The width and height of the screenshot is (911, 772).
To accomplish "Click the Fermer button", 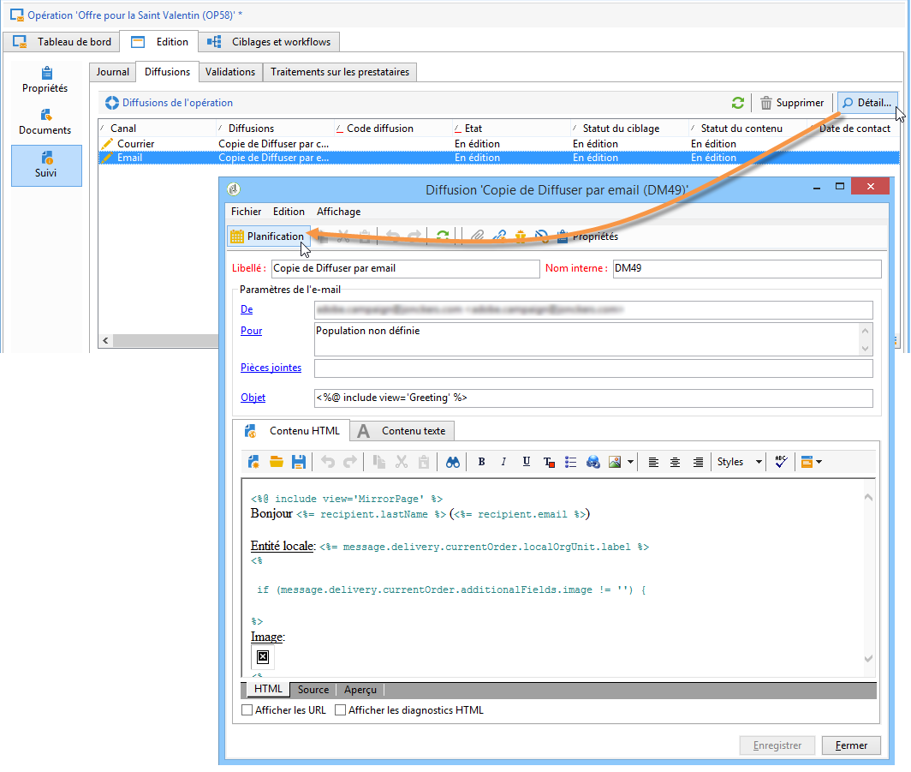I will tap(851, 745).
